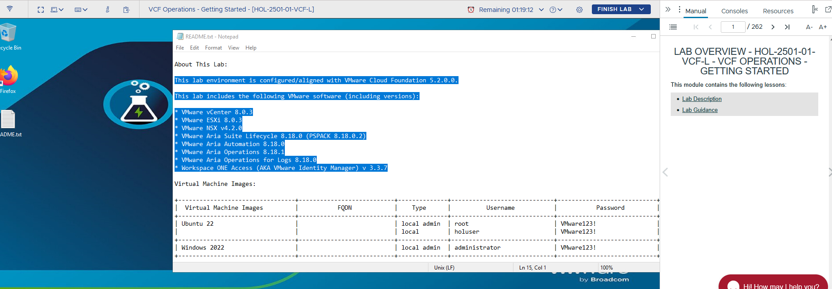Select the README.txt desktop file icon
The image size is (832, 289).
(8, 123)
